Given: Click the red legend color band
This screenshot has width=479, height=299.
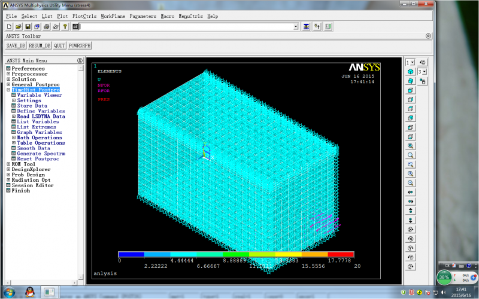Looking at the screenshot, I should tap(341, 254).
